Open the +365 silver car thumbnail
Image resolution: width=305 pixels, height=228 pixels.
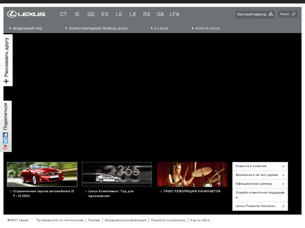(117, 174)
